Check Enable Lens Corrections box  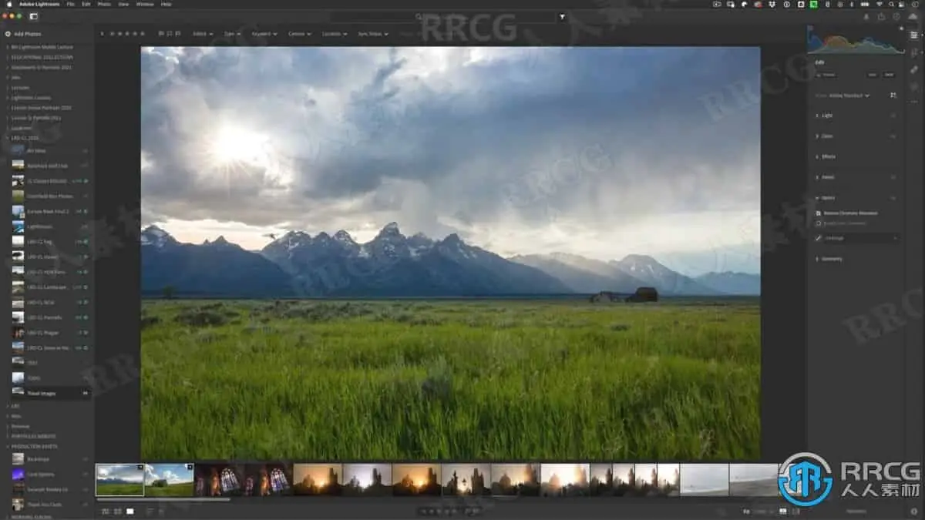[819, 223]
